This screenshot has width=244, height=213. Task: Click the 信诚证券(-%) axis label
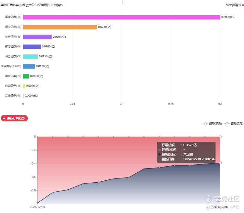(x=13, y=86)
